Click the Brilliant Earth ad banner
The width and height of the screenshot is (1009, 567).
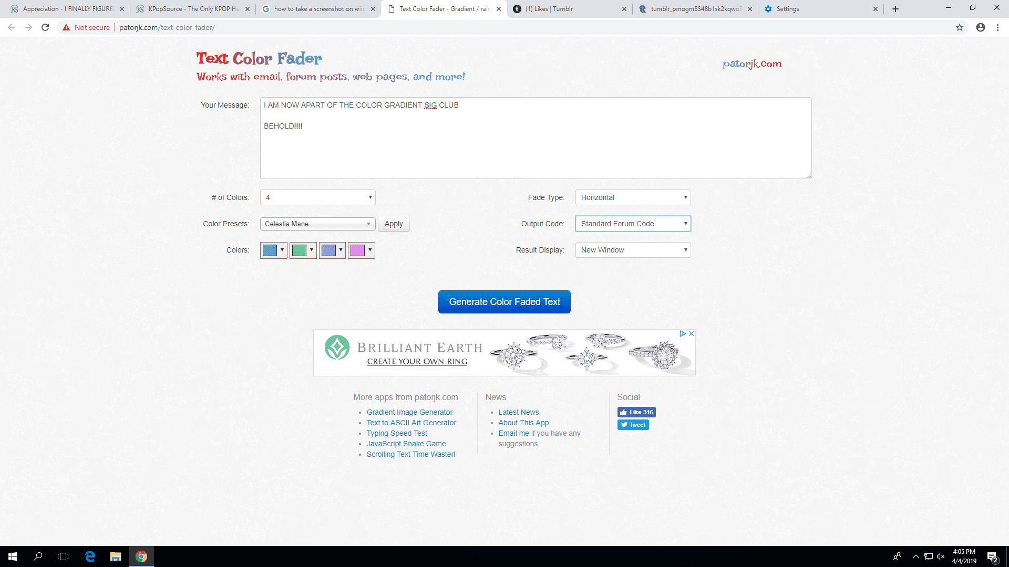[x=504, y=353]
